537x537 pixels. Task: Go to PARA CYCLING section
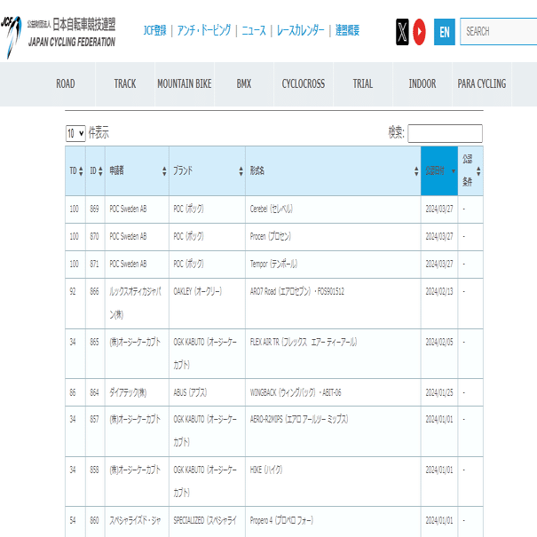[481, 84]
